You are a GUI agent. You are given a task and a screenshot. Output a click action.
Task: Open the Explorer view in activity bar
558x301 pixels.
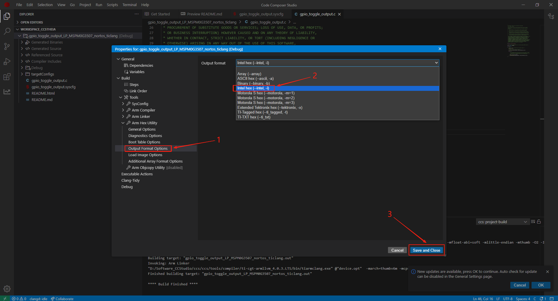tap(7, 16)
